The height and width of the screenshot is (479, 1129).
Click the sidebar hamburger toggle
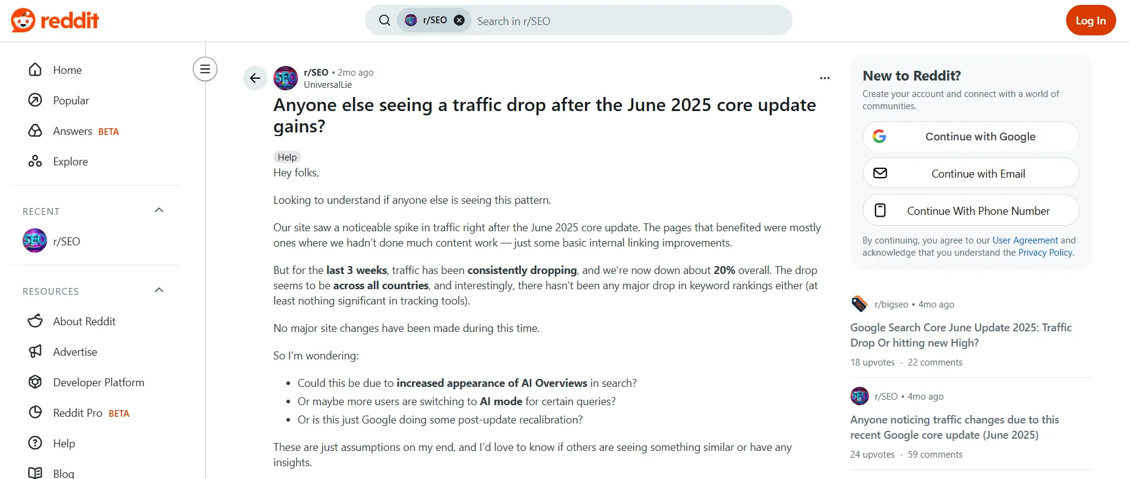tap(205, 69)
